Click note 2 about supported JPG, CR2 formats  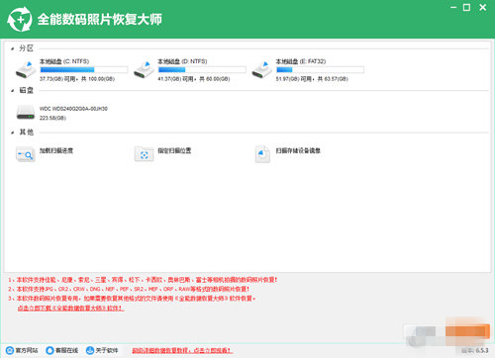tap(129, 289)
